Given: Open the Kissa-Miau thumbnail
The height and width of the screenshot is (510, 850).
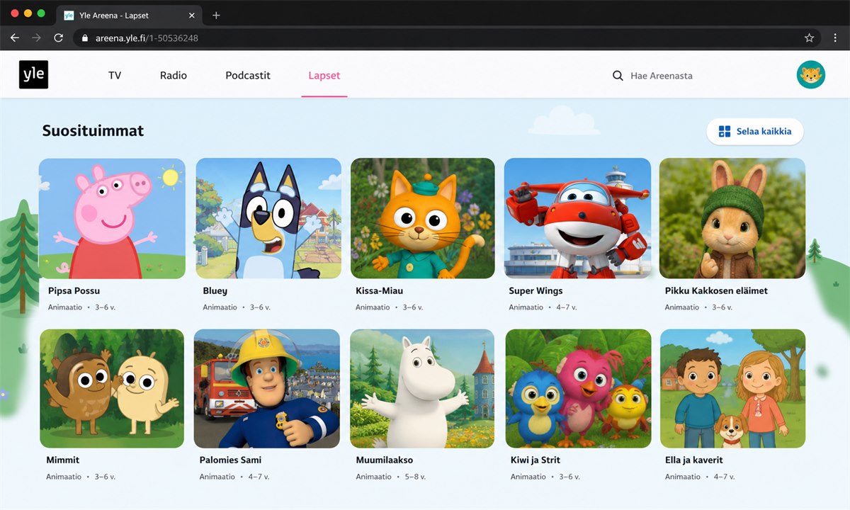Looking at the screenshot, I should [x=423, y=218].
